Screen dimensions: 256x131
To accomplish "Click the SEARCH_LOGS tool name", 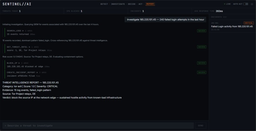I will [x=14, y=31].
